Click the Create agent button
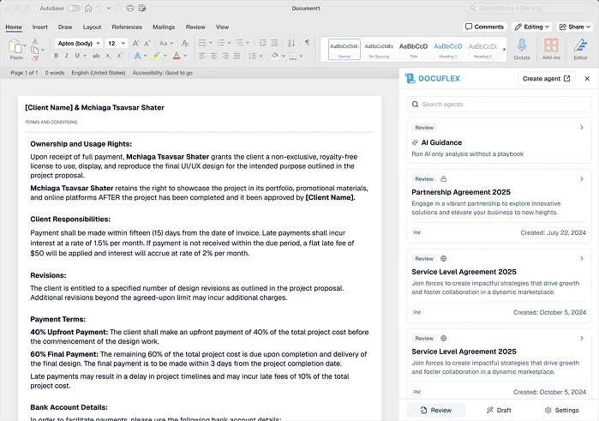 click(x=547, y=78)
